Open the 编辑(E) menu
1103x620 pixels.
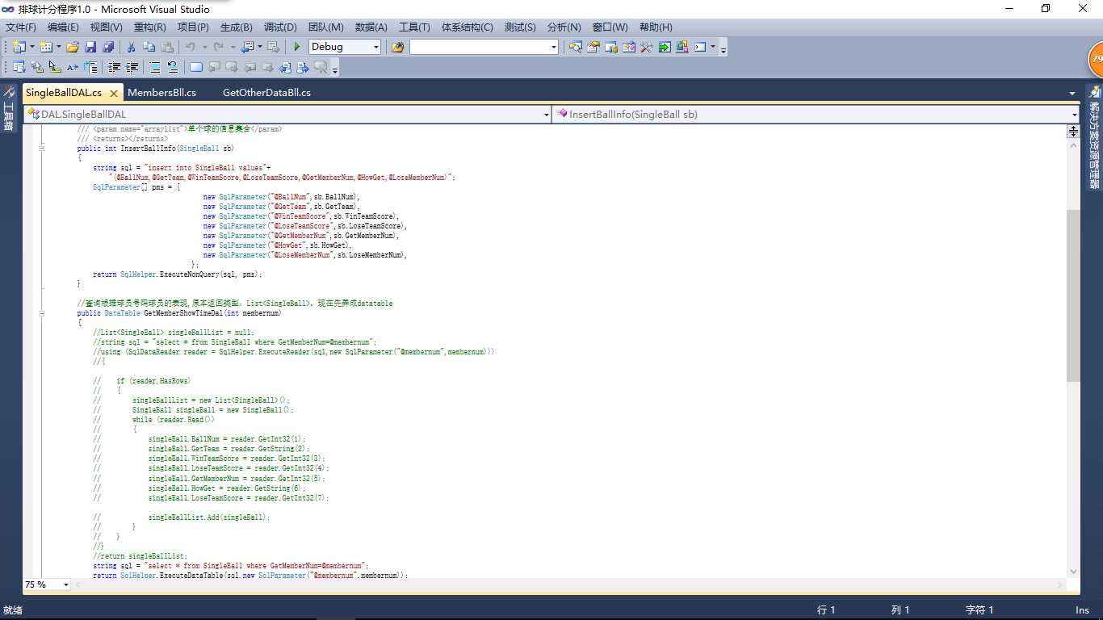63,27
